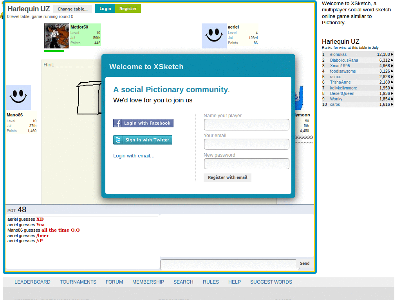Click the Hint blanks text
This screenshot has width=401, height=300.
tap(72, 65)
